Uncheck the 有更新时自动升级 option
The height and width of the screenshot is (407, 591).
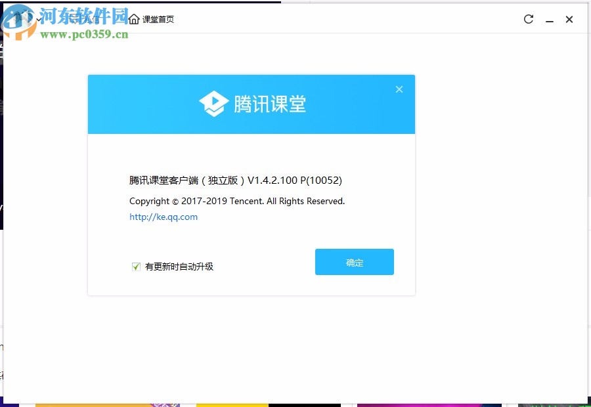pos(136,267)
